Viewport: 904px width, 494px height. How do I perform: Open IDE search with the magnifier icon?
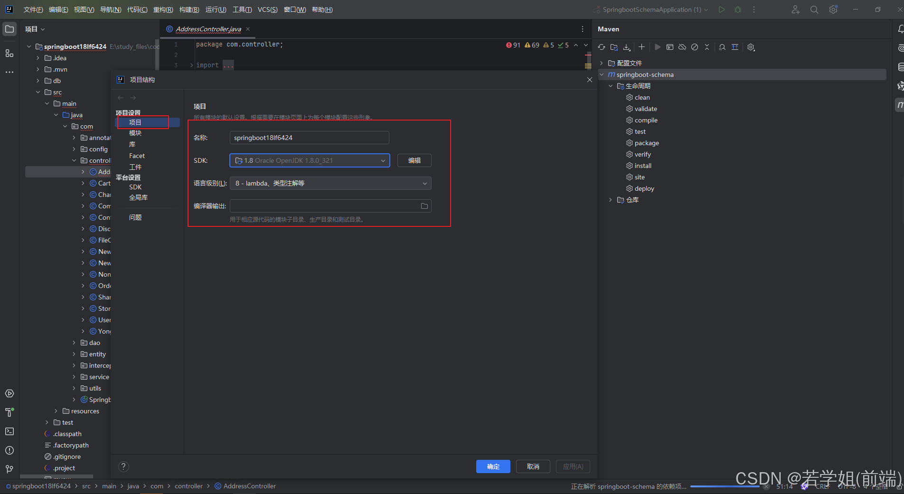click(814, 9)
